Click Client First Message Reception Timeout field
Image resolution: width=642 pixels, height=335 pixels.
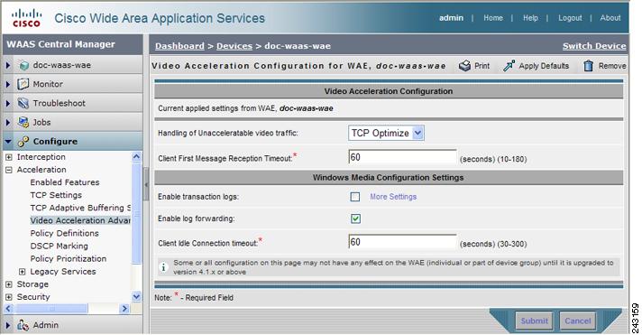tap(402, 157)
